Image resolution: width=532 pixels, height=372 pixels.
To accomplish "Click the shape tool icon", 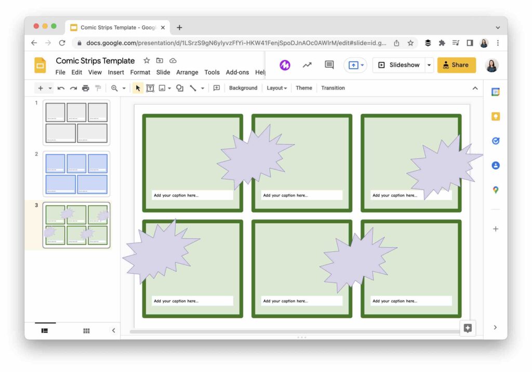I will [x=179, y=88].
